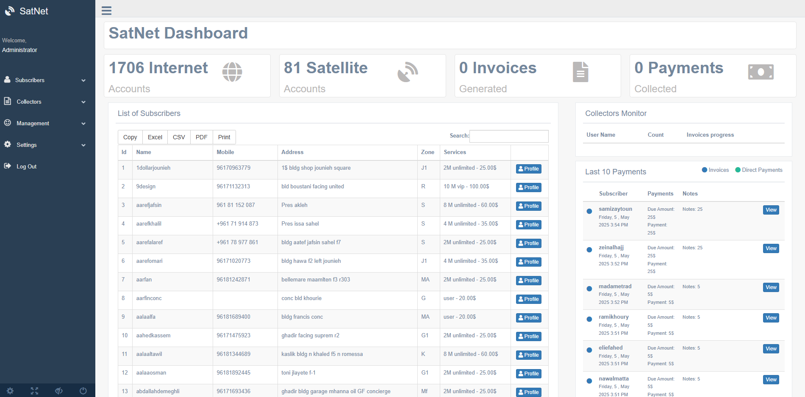Expand the Settings sidebar menu
This screenshot has height=397, width=805.
coord(44,145)
